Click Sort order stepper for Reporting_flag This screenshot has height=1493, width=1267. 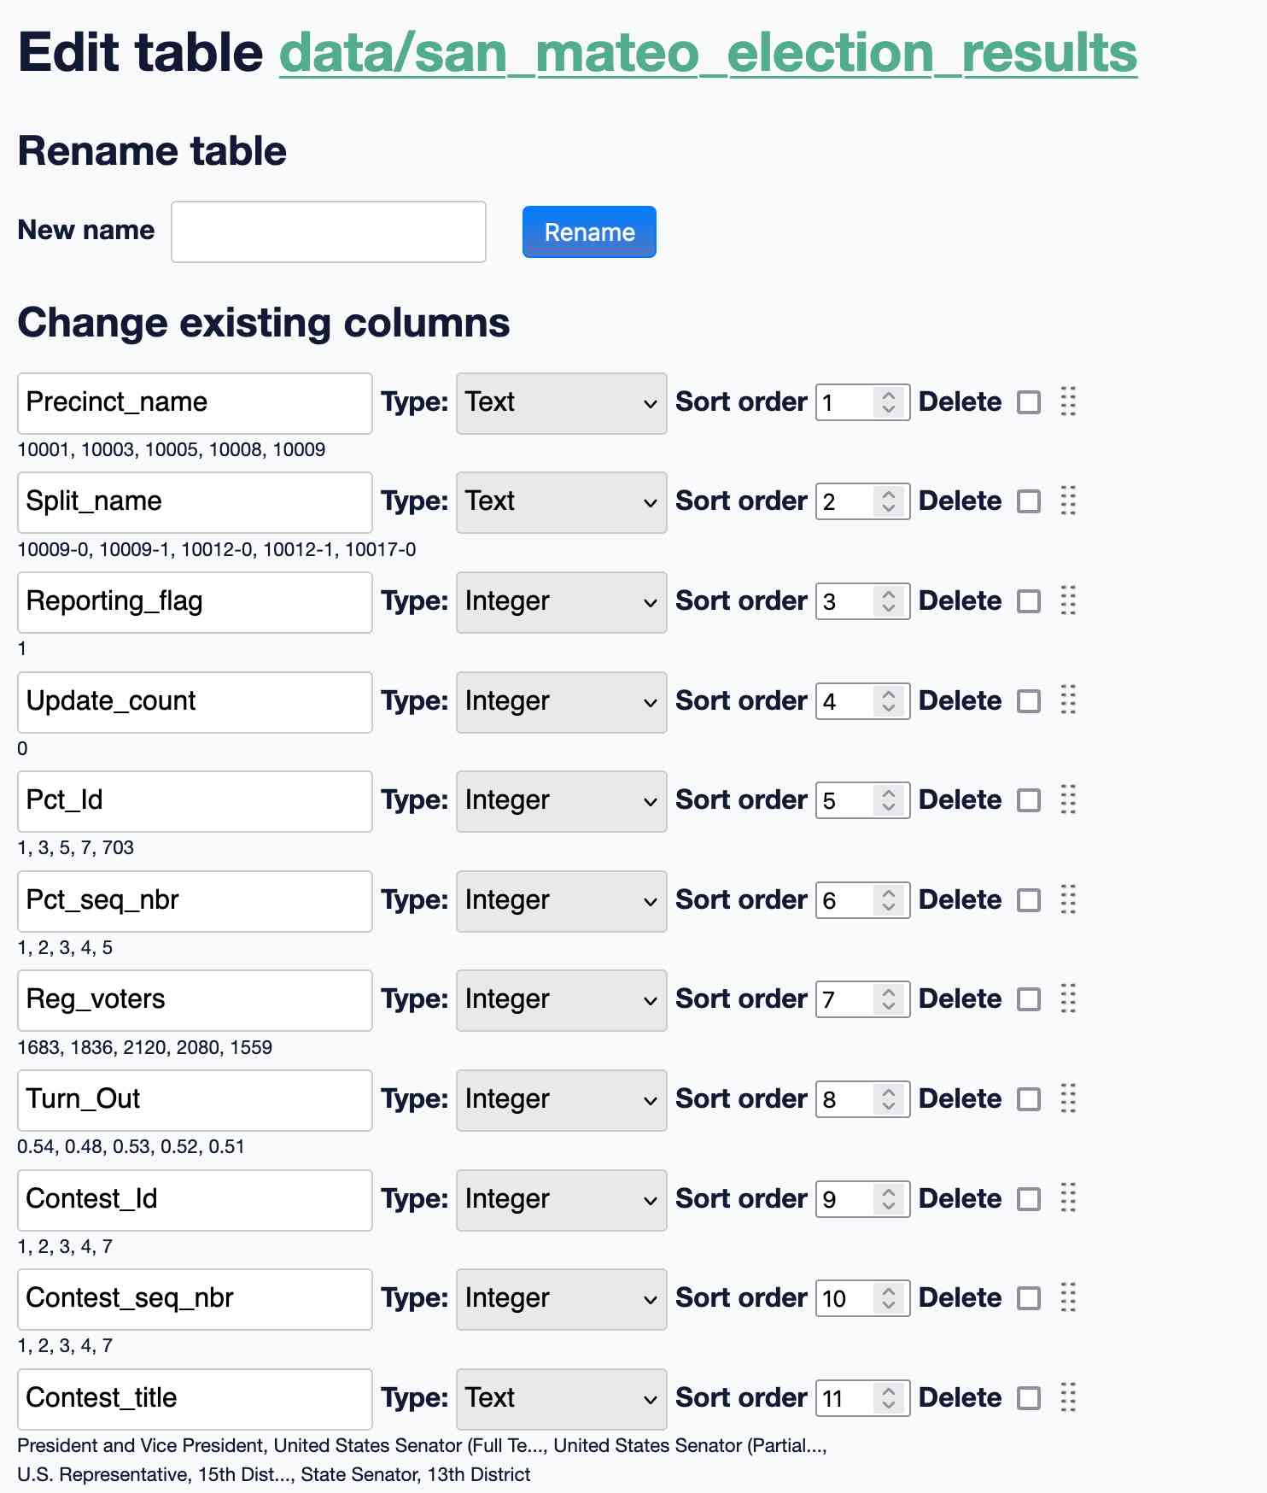pyautogui.click(x=888, y=601)
